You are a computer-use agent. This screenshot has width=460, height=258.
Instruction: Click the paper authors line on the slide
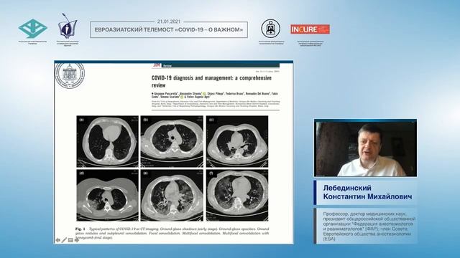pos(215,95)
